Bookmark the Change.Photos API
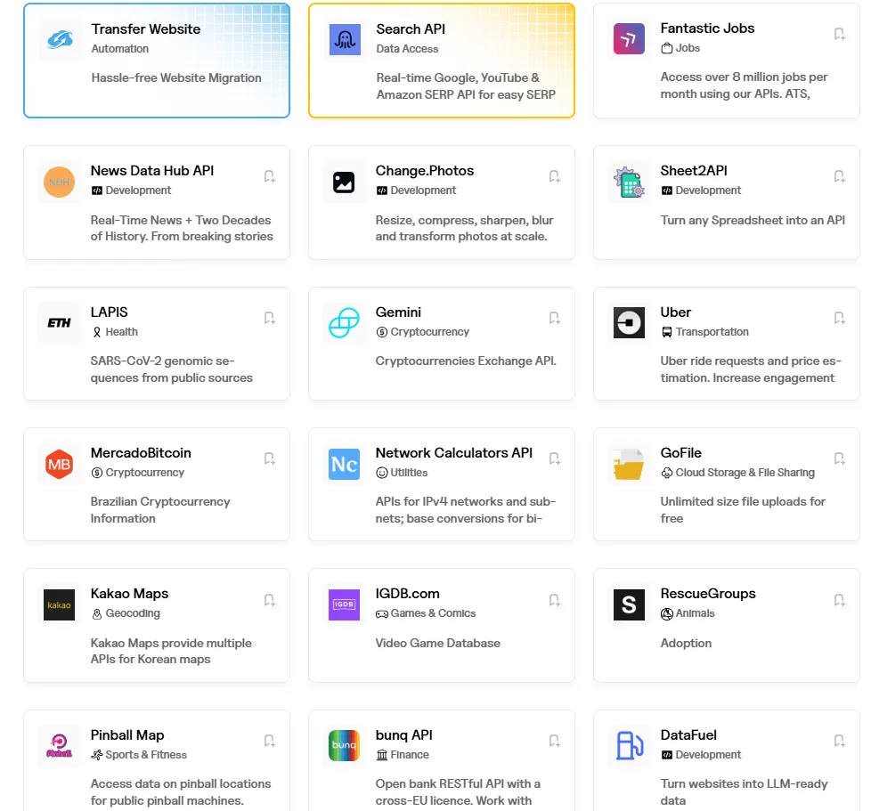Screen dimensions: 871x811 (x=554, y=176)
